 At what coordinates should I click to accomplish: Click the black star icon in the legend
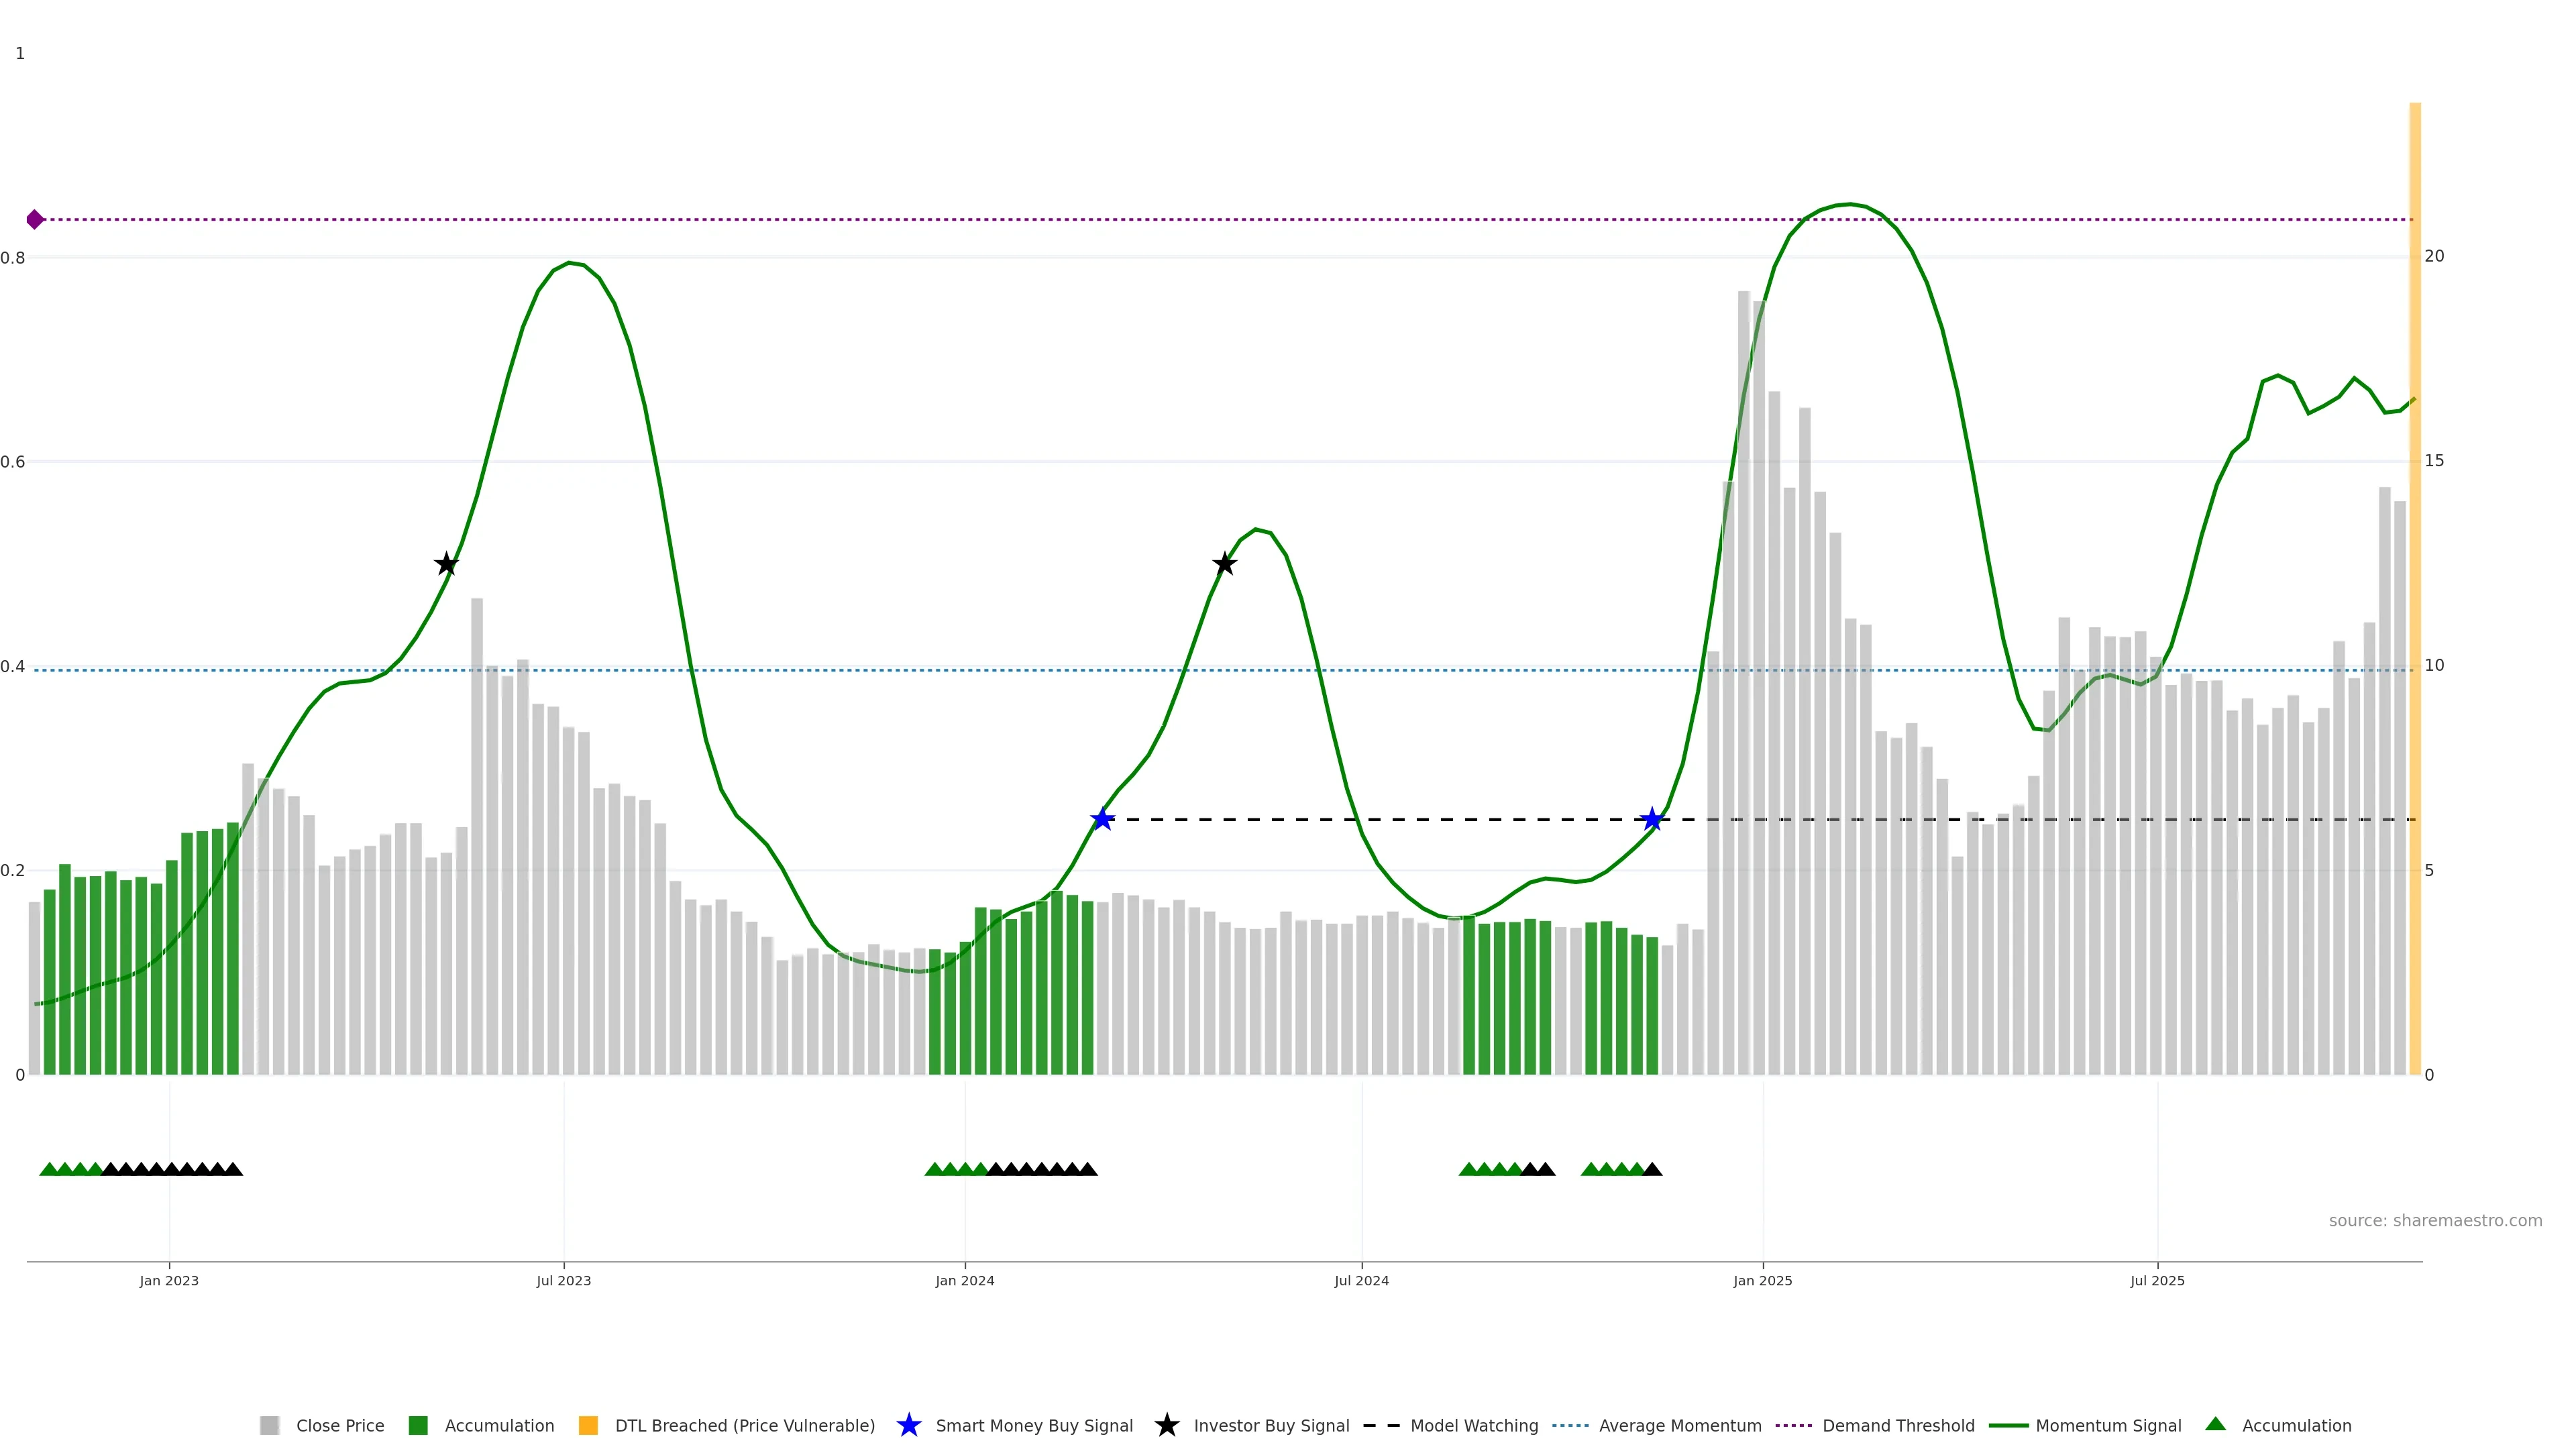[x=1166, y=1425]
